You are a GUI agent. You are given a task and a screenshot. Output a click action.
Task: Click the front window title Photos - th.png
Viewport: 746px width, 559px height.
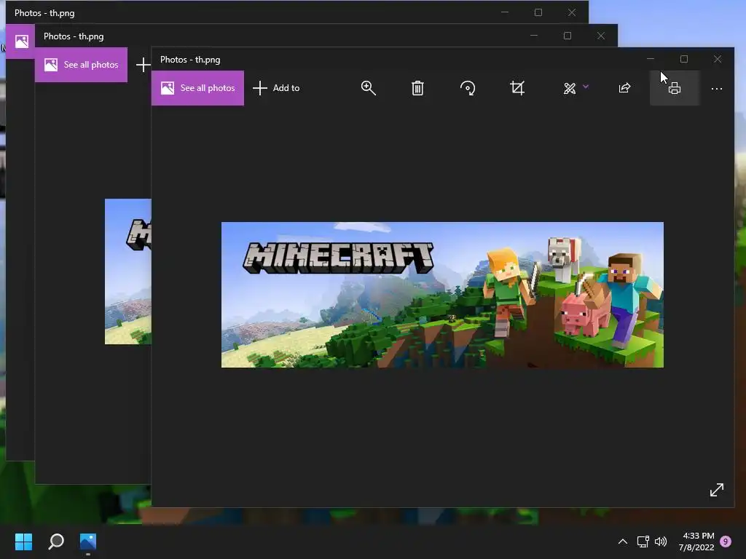[x=190, y=60]
